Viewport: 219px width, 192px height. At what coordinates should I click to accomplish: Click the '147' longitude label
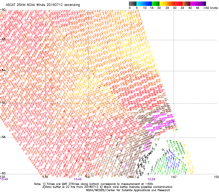pos(174,177)
